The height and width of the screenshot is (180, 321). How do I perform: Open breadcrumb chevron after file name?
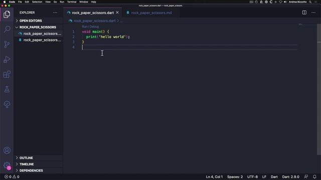tap(118, 21)
